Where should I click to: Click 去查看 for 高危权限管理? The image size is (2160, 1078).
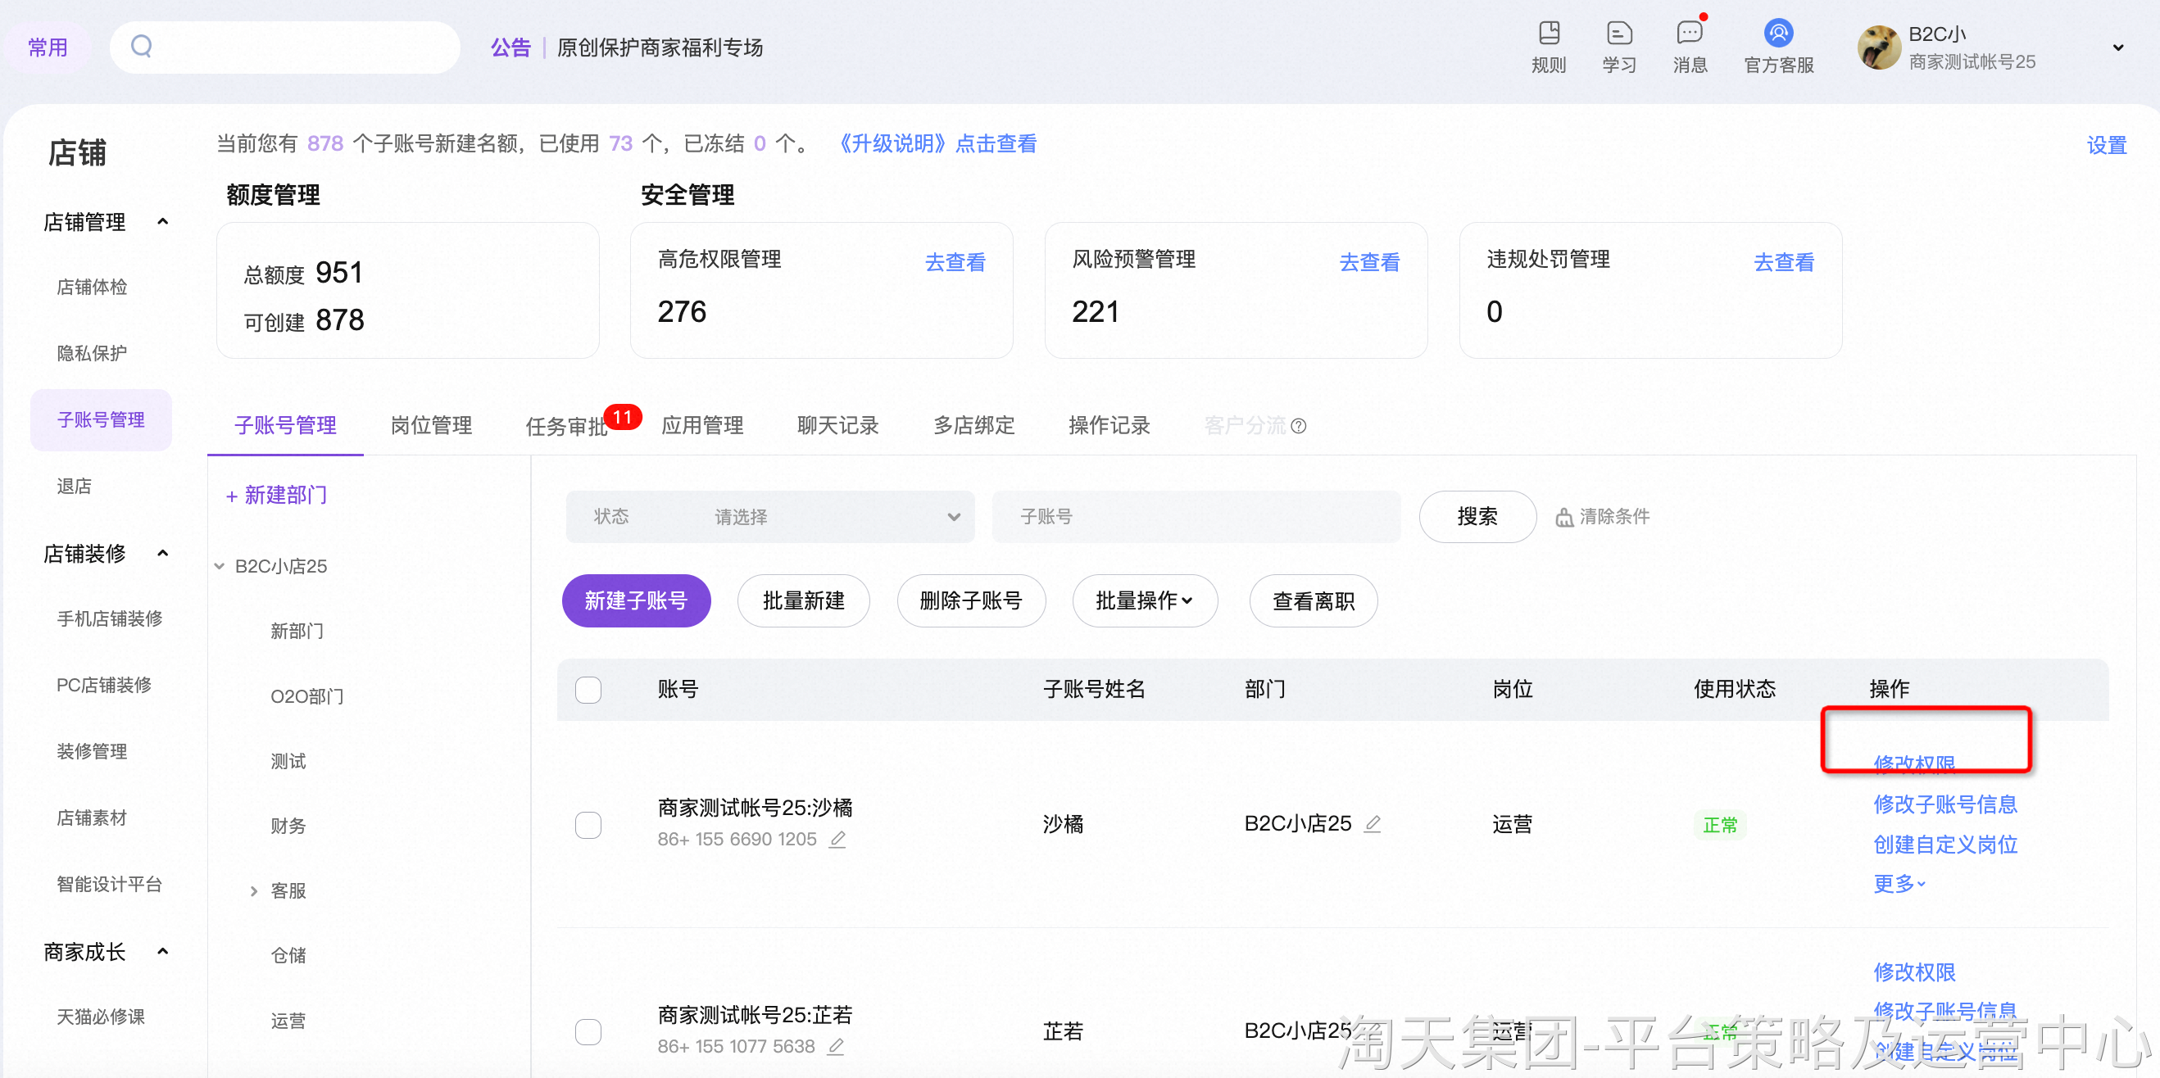point(955,261)
